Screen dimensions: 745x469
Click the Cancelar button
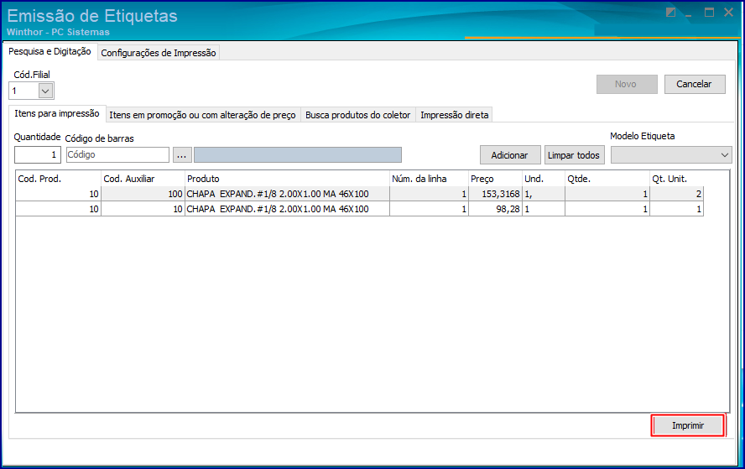tap(694, 84)
